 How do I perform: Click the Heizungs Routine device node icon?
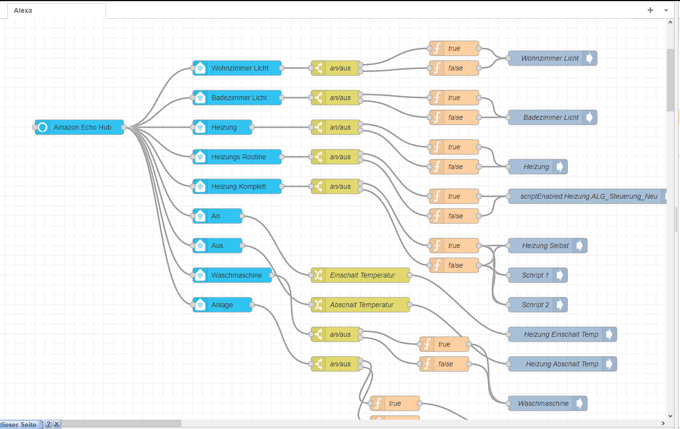pyautogui.click(x=200, y=157)
